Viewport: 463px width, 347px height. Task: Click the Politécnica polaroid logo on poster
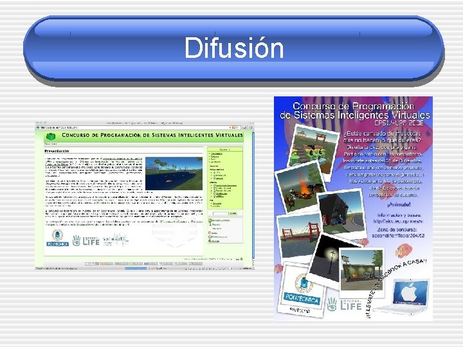click(302, 290)
